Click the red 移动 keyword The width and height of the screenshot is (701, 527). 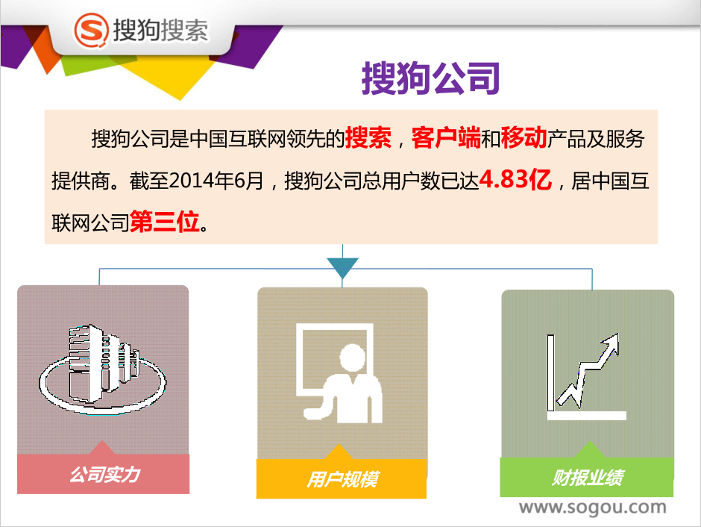(x=524, y=137)
